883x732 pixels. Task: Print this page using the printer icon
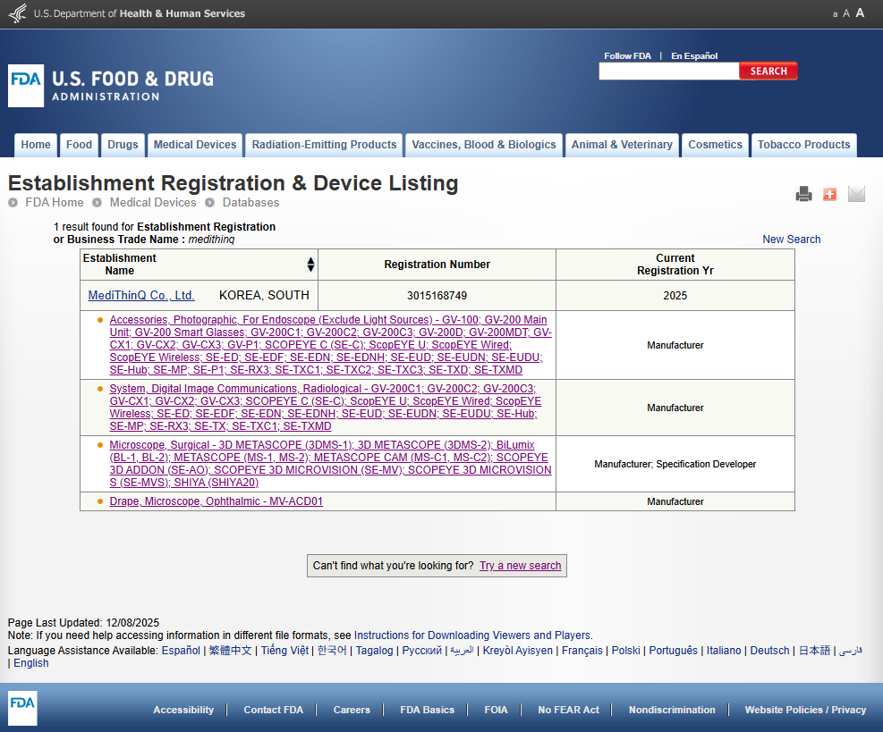[x=803, y=194]
